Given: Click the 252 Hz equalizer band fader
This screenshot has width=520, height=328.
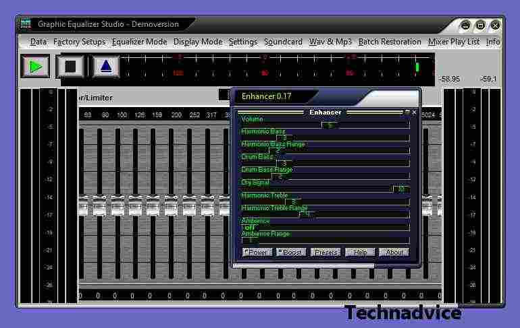Looking at the screenshot, I should tap(189, 207).
